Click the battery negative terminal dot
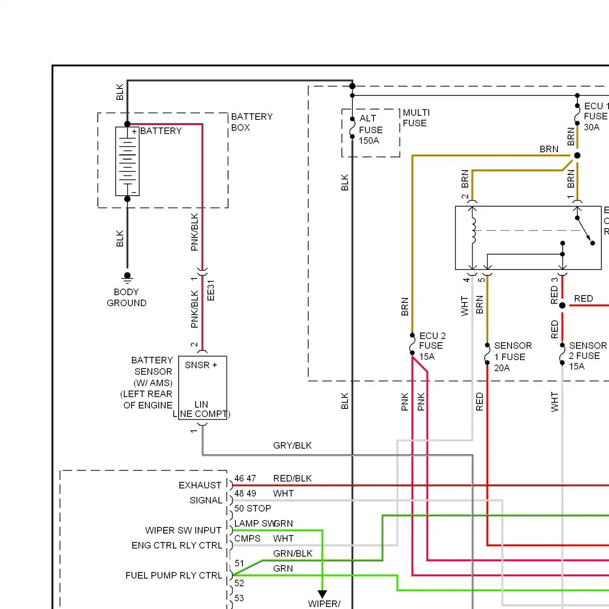This screenshot has width=609, height=609. pos(127,199)
